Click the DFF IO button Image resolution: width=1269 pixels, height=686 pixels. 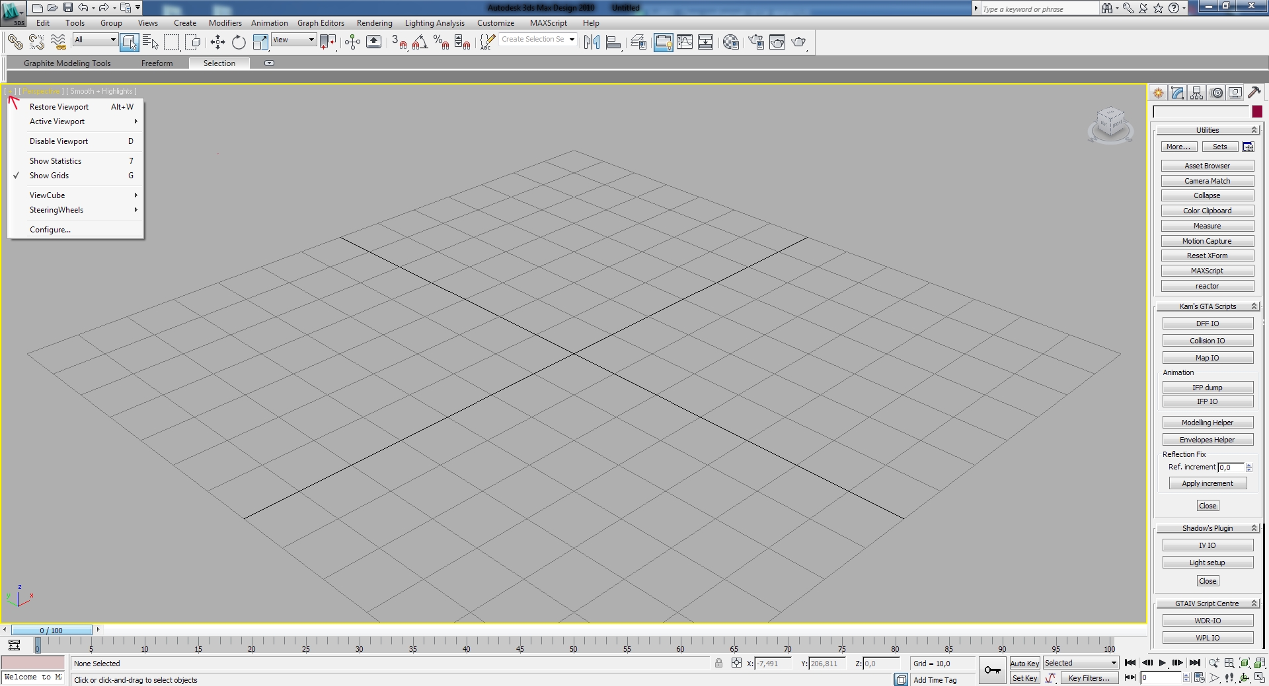click(x=1208, y=324)
